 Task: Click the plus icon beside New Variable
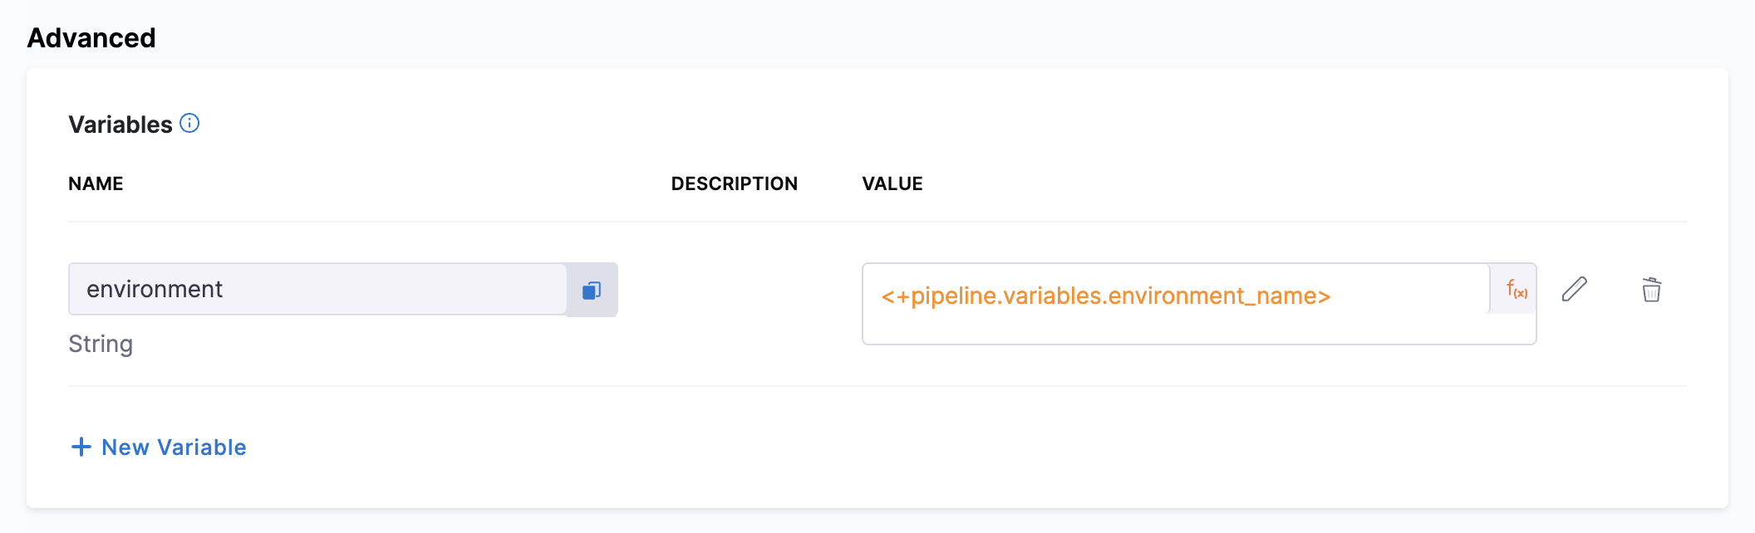(x=81, y=447)
